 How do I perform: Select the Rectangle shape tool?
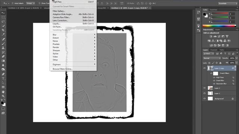tap(3, 87)
